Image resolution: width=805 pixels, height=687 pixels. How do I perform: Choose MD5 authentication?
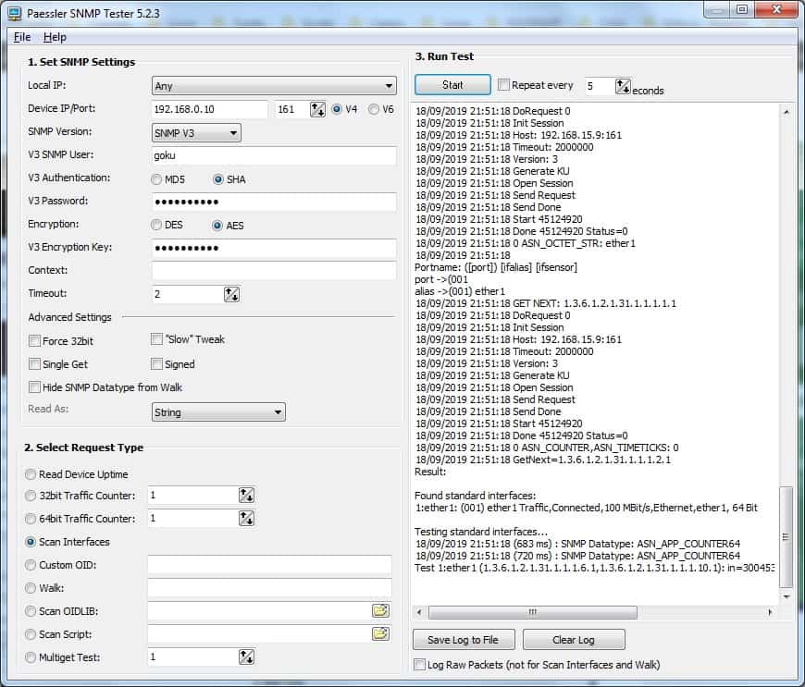[156, 179]
